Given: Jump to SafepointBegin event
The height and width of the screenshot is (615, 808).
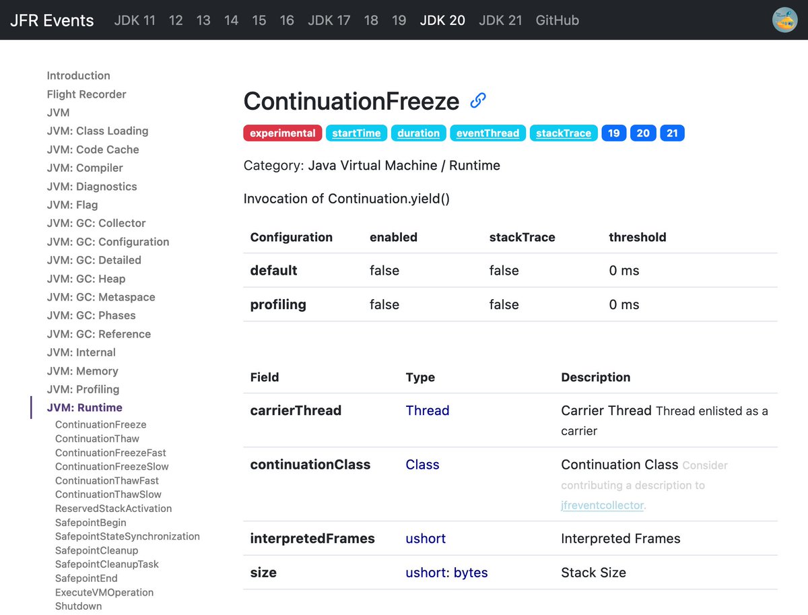Looking at the screenshot, I should pyautogui.click(x=91, y=523).
